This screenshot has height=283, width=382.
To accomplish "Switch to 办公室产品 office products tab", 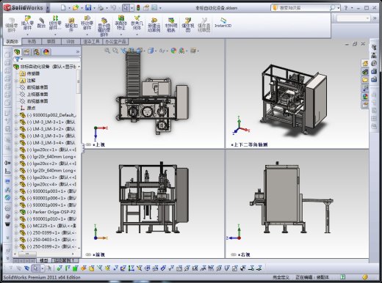I will (x=115, y=42).
